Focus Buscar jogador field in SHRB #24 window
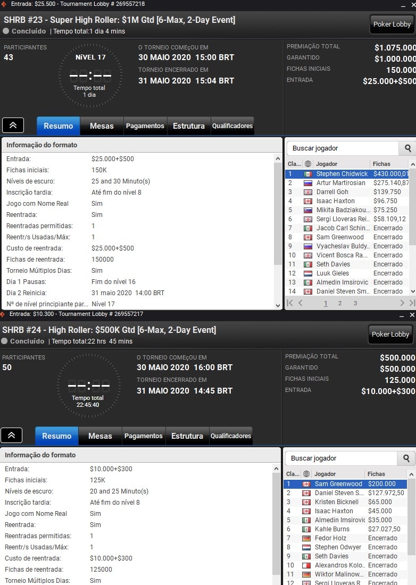The height and width of the screenshot is (585, 416). coord(341,458)
